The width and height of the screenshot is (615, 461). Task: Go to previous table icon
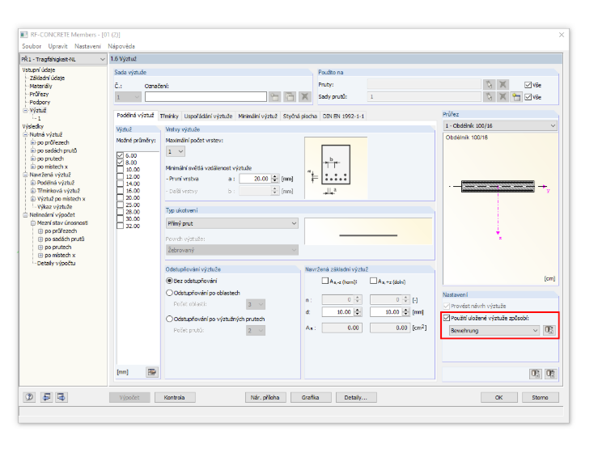(46, 397)
